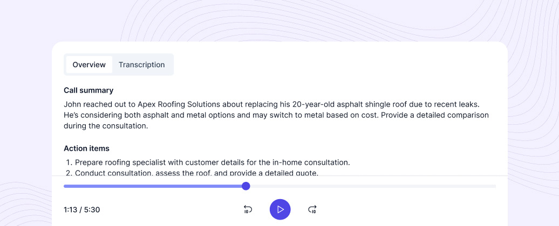559x226 pixels.
Task: Click the number 1 of the action list
Action: (x=69, y=162)
